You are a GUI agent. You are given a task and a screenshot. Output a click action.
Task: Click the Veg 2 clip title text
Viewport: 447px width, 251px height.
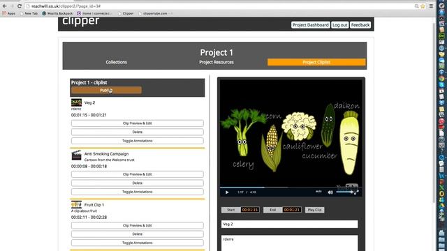pos(90,102)
